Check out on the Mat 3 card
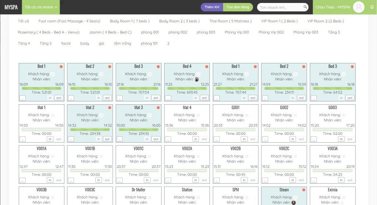The height and width of the screenshot is (205, 377). coord(156,139)
